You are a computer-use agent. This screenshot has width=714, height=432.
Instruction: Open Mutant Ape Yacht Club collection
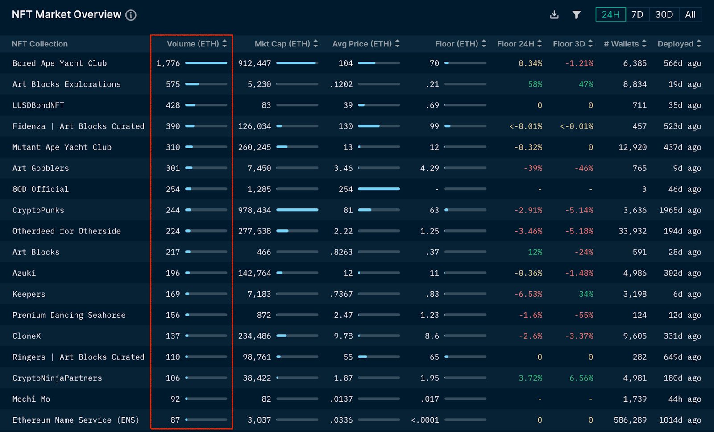click(x=62, y=147)
